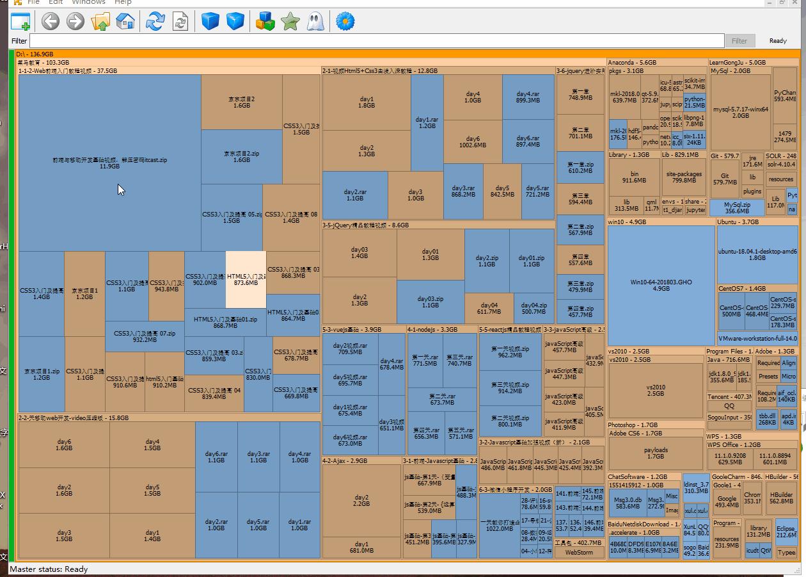Select the Anaconda - 5.6GB folder header
This screenshot has height=577, width=806.
pyautogui.click(x=656, y=63)
